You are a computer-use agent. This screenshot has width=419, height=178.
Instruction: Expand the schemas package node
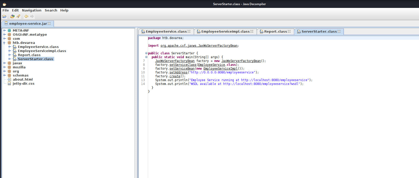point(4,75)
